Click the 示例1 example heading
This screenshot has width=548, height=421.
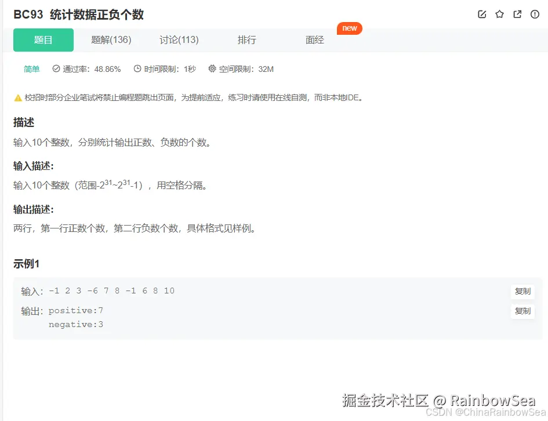point(26,264)
